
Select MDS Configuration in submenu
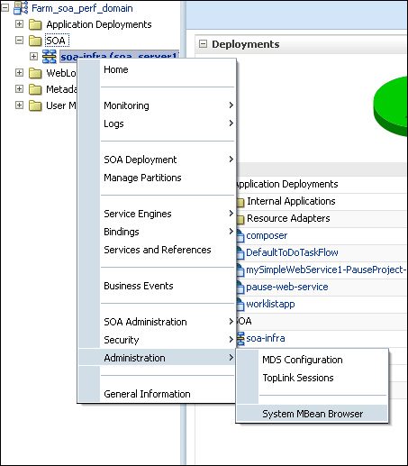tap(313, 360)
